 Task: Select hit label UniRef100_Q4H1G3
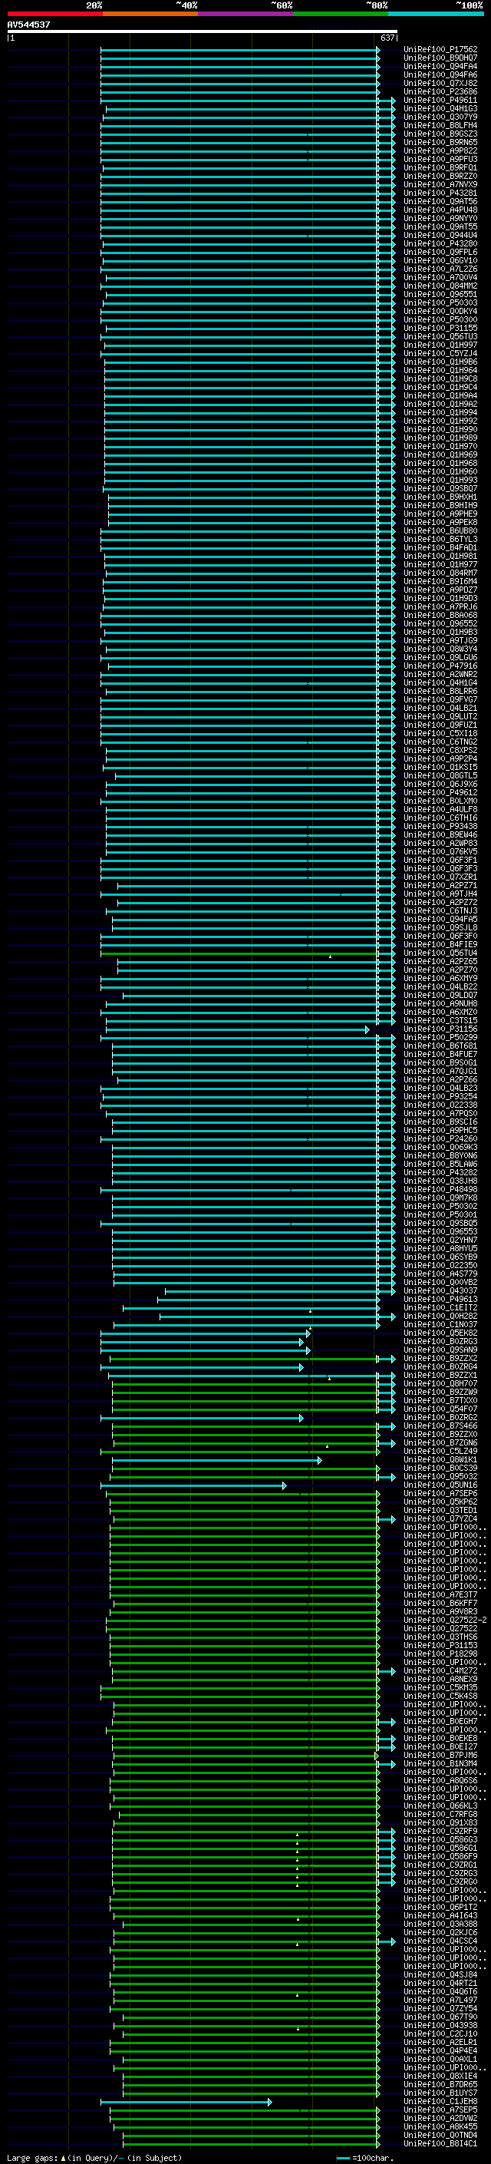(440, 108)
